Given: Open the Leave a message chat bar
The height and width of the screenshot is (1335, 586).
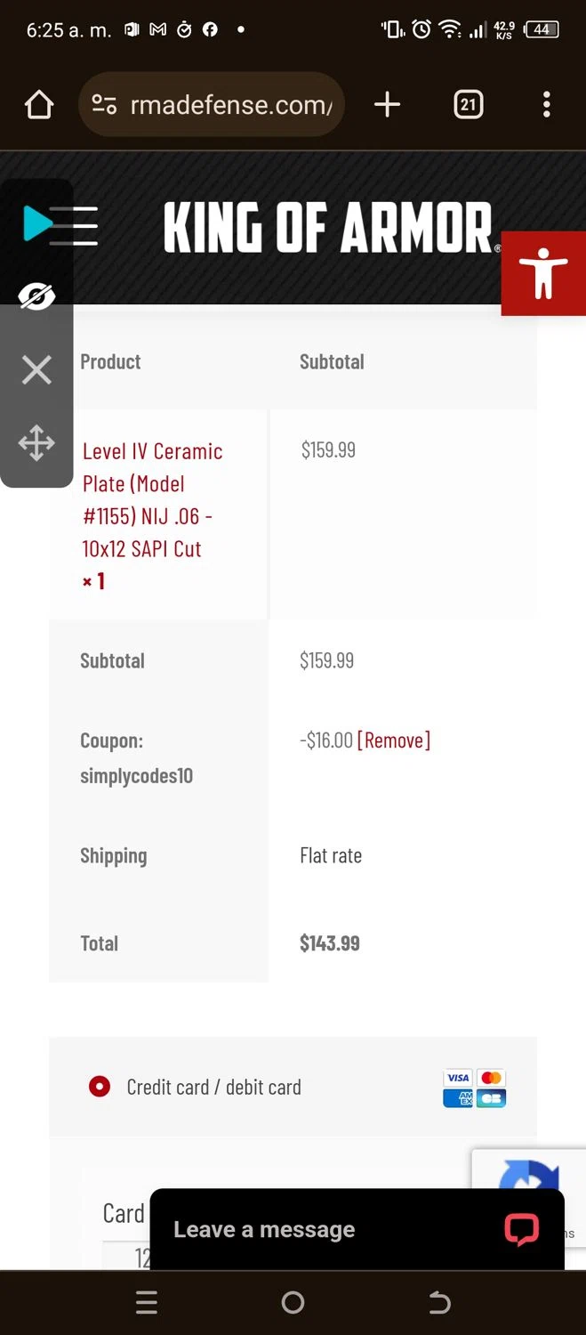Looking at the screenshot, I should 264,1229.
